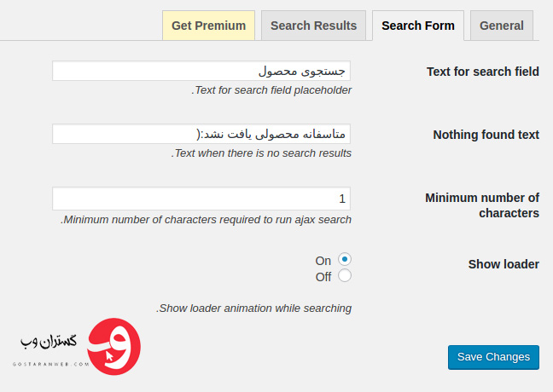Click the gostaranweb.com text under logo
The height and width of the screenshot is (392, 553).
(51, 364)
